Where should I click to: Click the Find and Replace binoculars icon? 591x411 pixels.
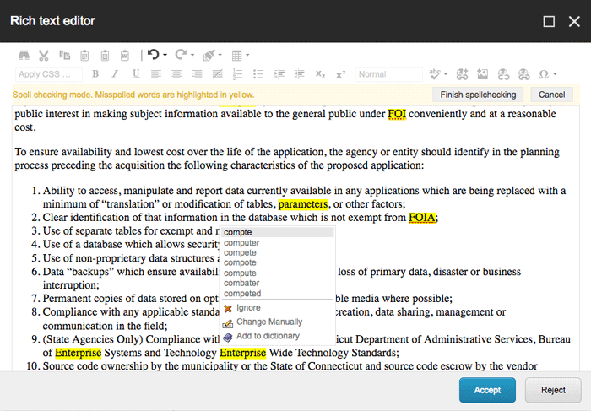point(24,56)
